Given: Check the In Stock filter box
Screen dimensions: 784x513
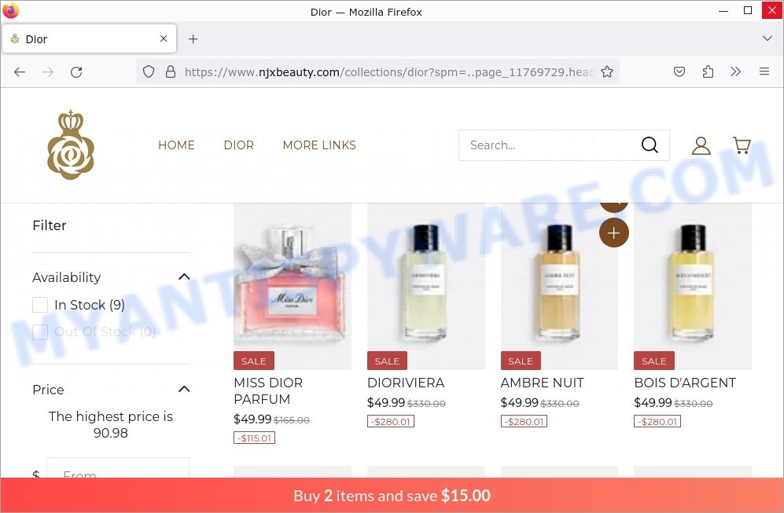Looking at the screenshot, I should [40, 305].
